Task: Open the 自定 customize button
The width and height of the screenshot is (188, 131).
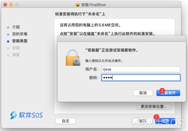Action: 66,121
